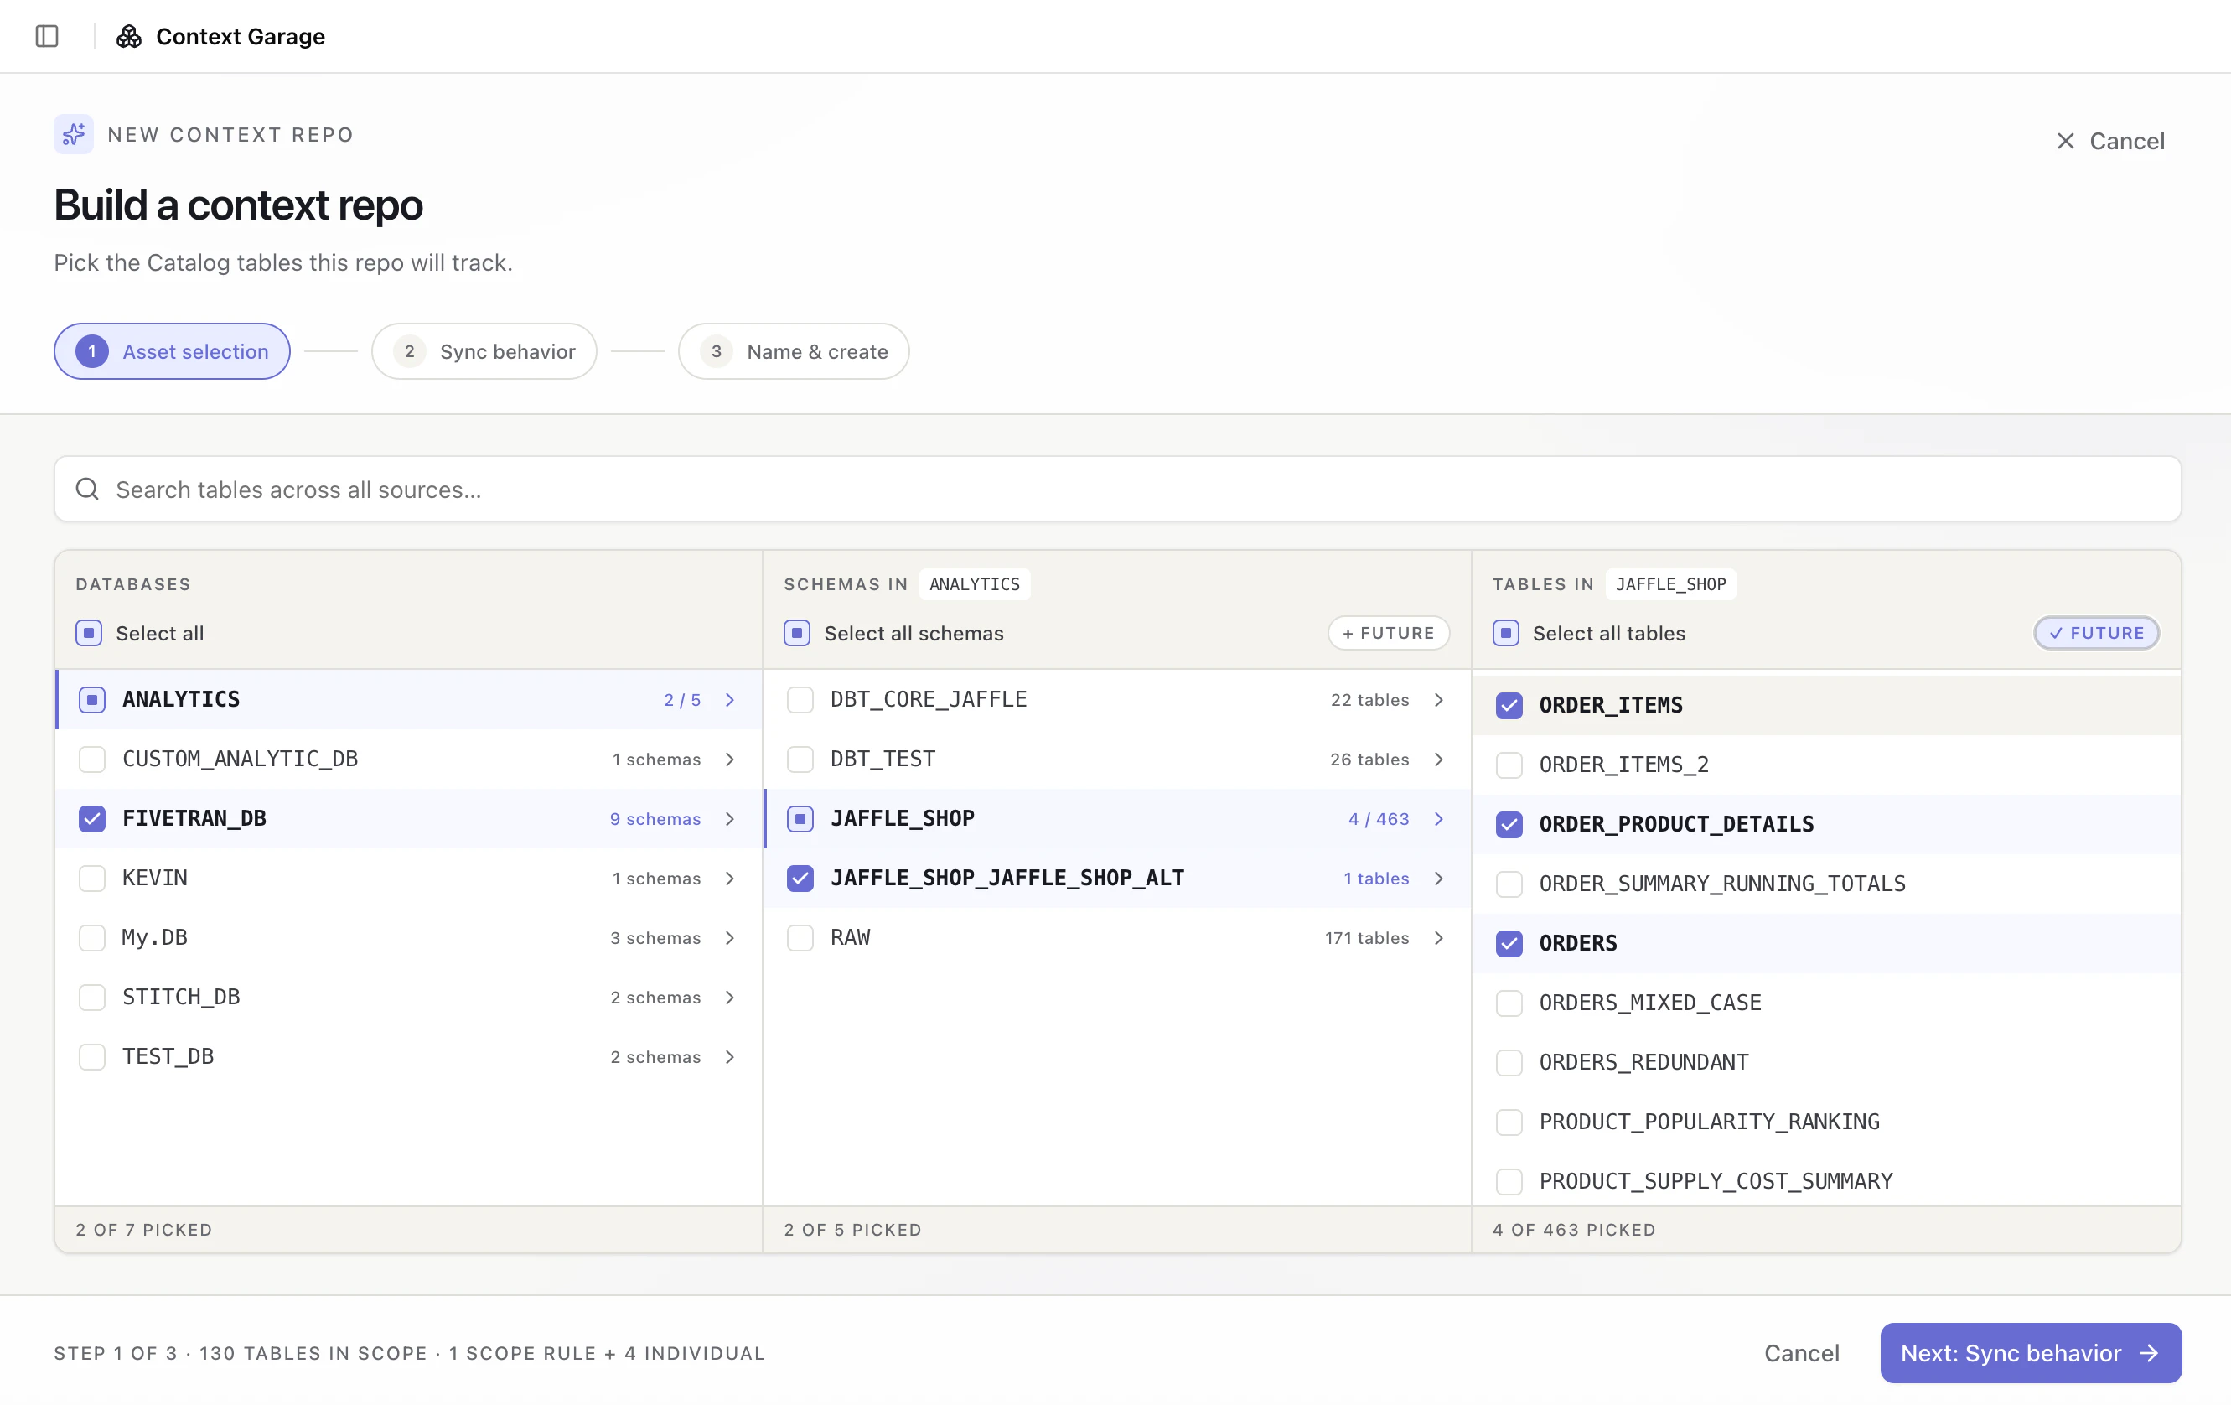Click Next: Sync behavior button
This screenshot has width=2231, height=1405.
point(2030,1352)
